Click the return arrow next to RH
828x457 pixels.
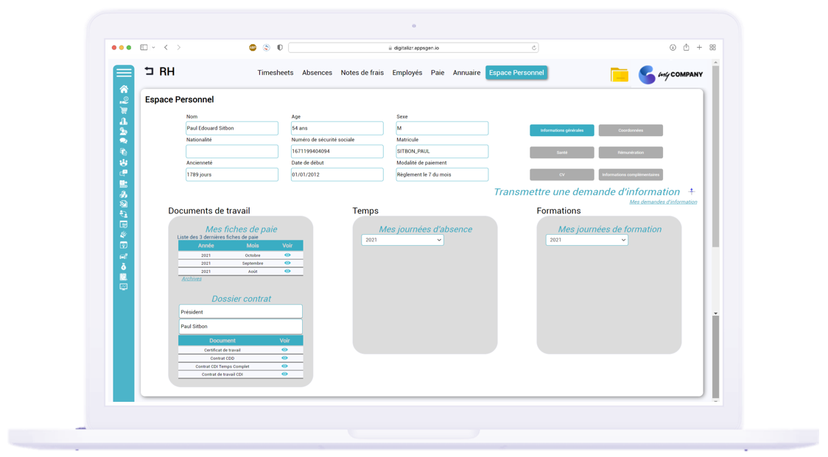[149, 71]
